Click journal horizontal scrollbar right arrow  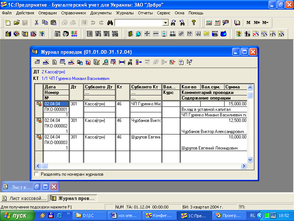[244, 166]
